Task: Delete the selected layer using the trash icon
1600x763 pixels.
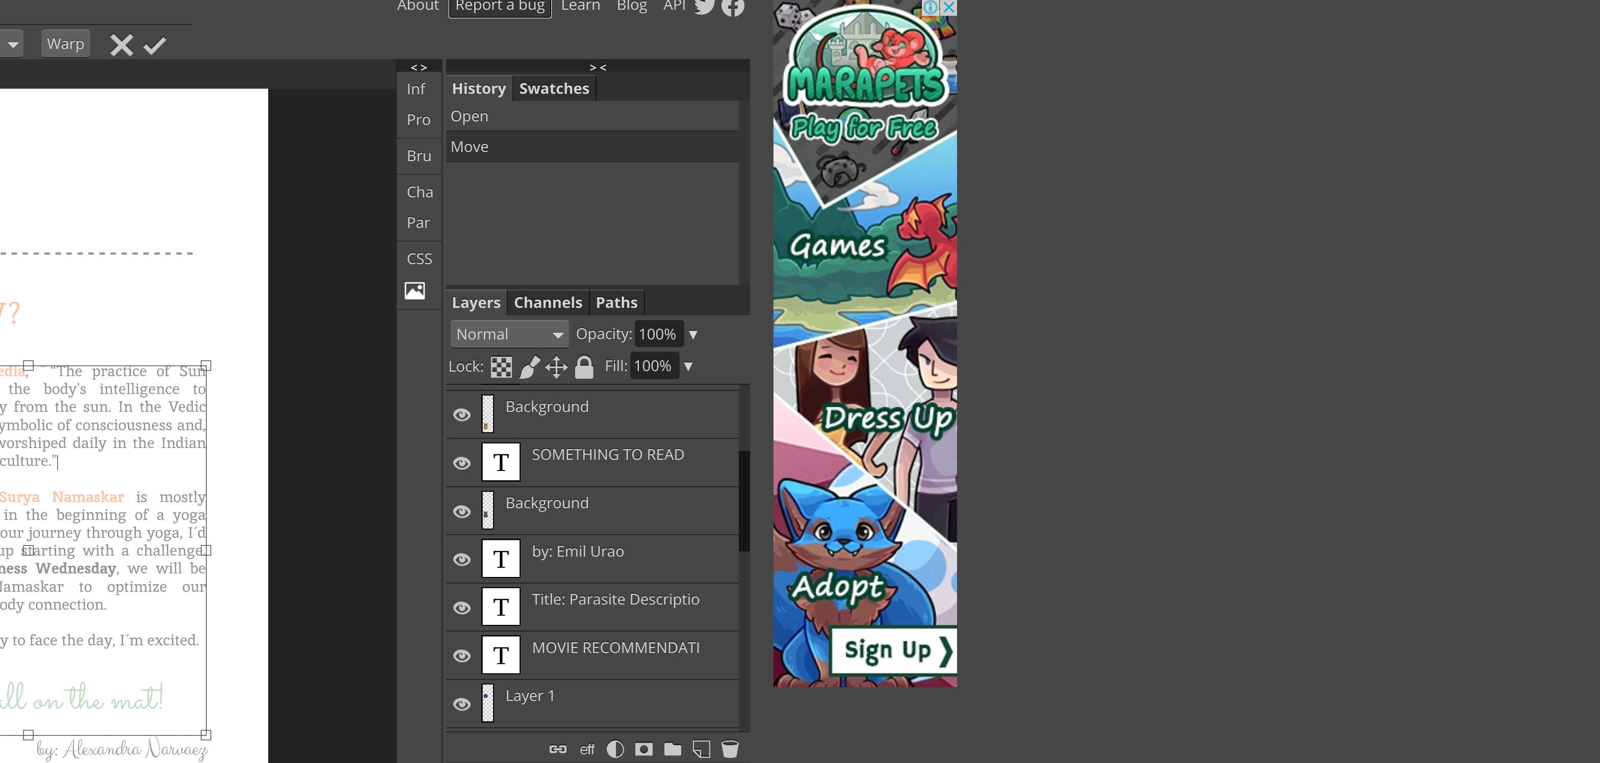Action: [729, 749]
